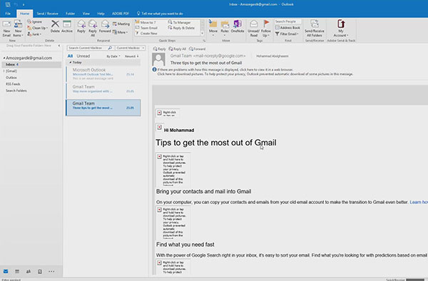Switch to Mail view icon
428x281 pixels.
coord(6,272)
